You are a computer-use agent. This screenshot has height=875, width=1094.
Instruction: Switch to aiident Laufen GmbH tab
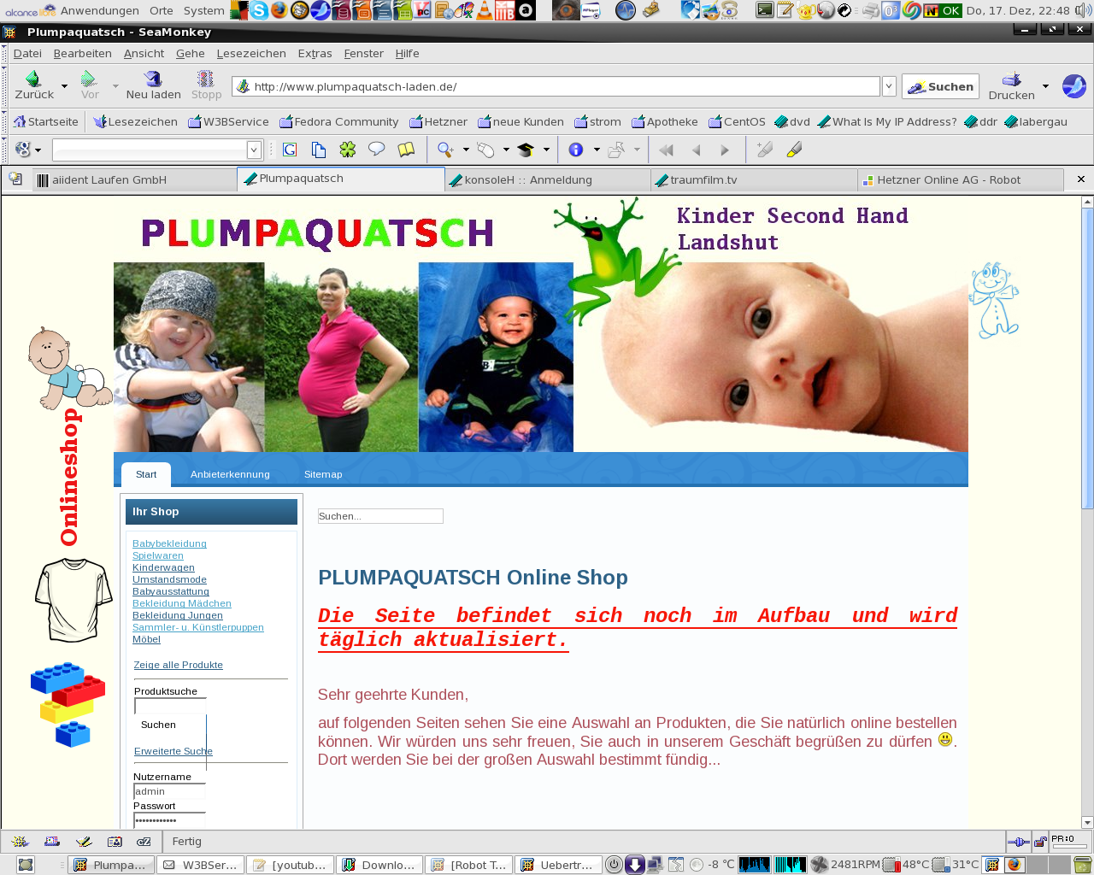135,179
